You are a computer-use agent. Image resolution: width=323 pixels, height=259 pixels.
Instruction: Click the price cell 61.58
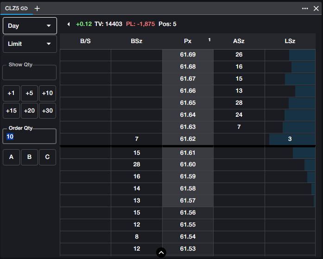[188, 189]
